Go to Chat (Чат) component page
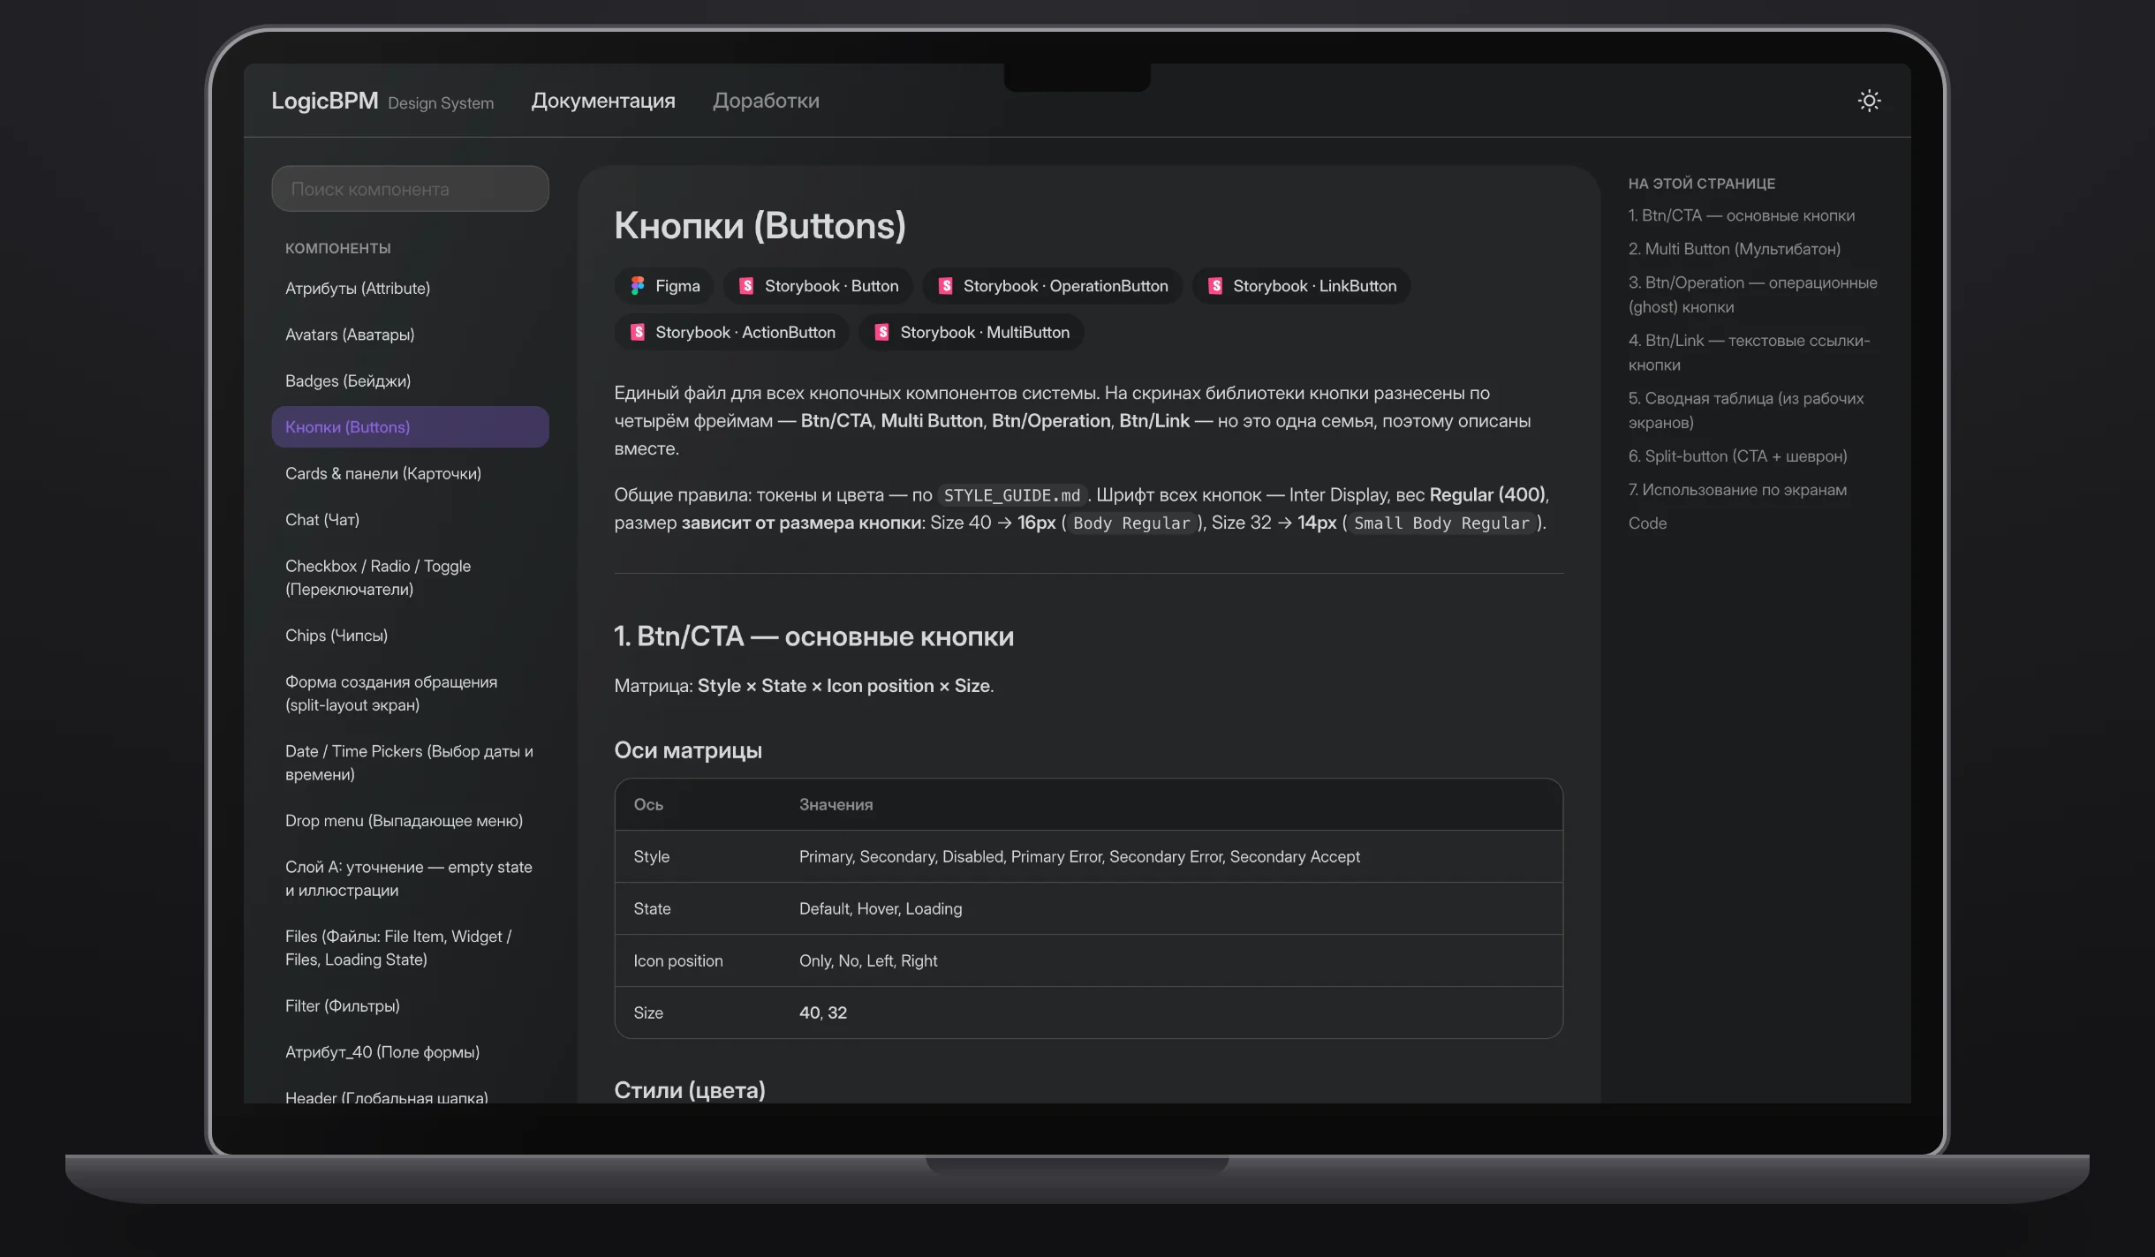Image resolution: width=2155 pixels, height=1257 pixels. (410, 520)
